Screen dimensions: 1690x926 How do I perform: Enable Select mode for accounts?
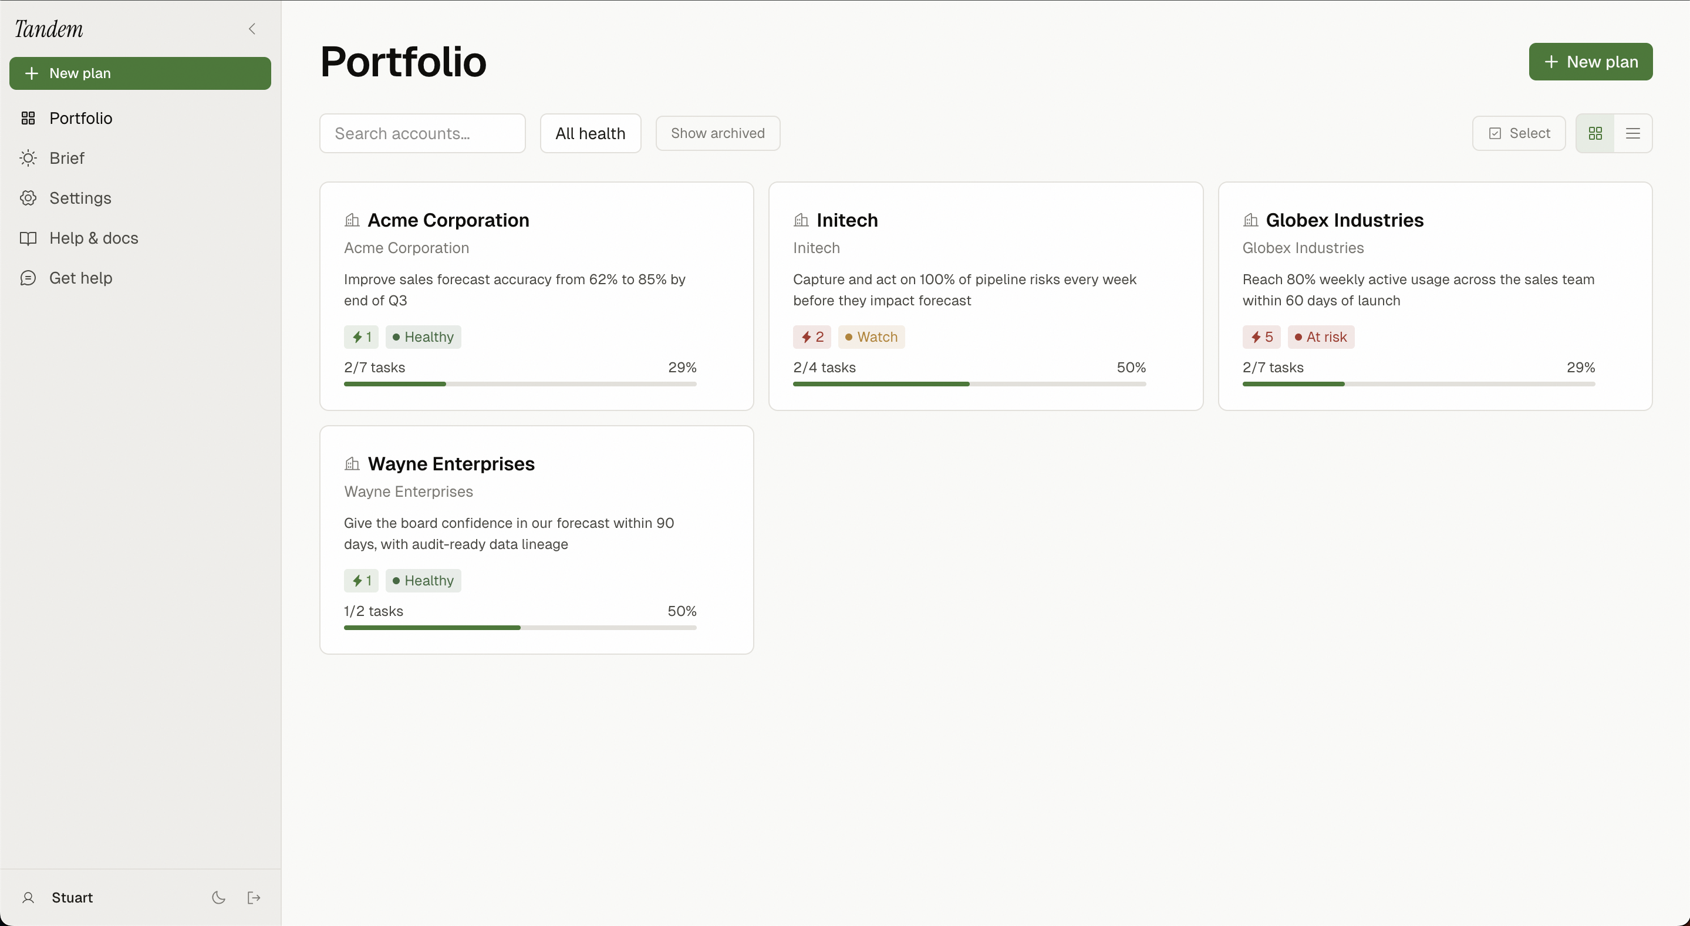click(x=1519, y=133)
